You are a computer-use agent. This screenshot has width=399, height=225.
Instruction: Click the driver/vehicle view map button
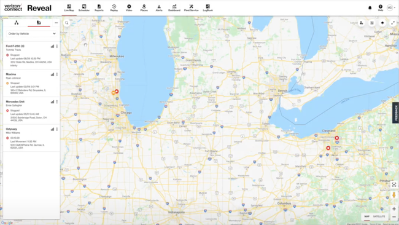tap(362, 23)
